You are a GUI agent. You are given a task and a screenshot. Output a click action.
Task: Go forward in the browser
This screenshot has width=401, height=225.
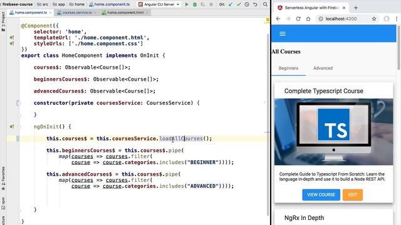tap(288, 19)
